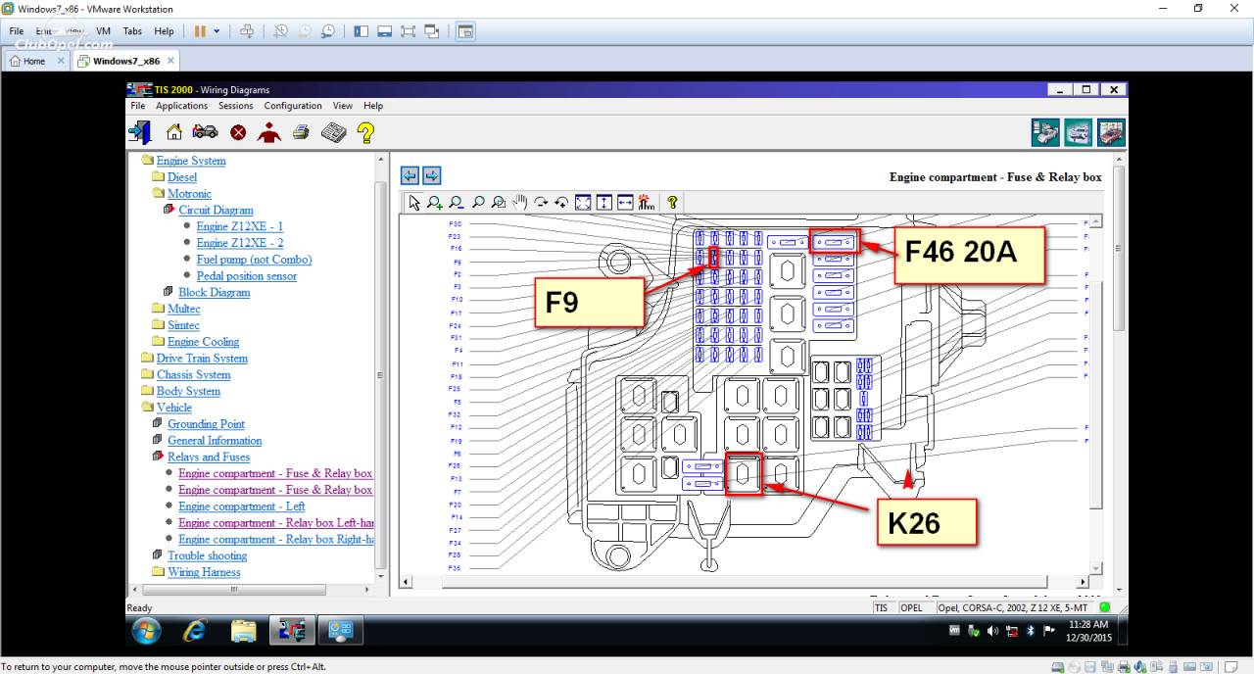Image resolution: width=1254 pixels, height=674 pixels.
Task: Click the red cancel X icon
Action: (x=238, y=132)
